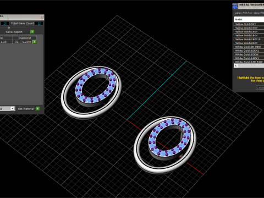Click the green arrow next to 0.21tw
Screen dimensions: 264x198
click(x=35, y=42)
